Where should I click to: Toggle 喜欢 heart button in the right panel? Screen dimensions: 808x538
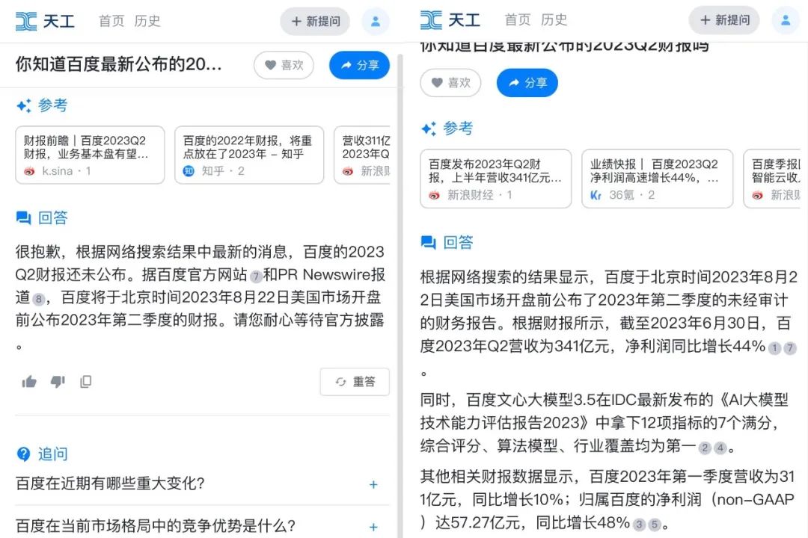(451, 83)
